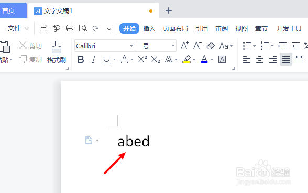The height and width of the screenshot is (193, 308).
Task: Open the 审阅 Review tab
Action: 222,29
